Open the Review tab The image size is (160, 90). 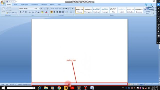click(52, 4)
